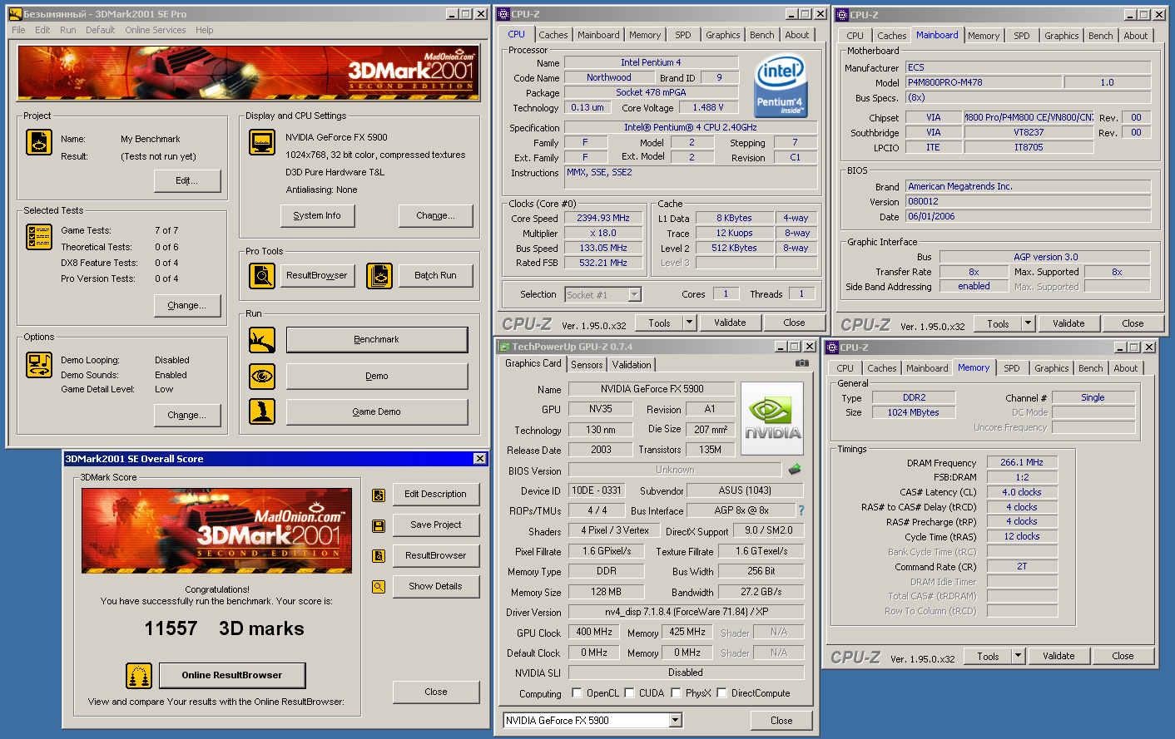
Task: Toggle the DirectCompute checkbox
Action: [721, 692]
